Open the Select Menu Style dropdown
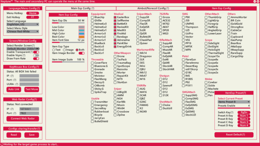The image size is (260, 146). click(23, 31)
